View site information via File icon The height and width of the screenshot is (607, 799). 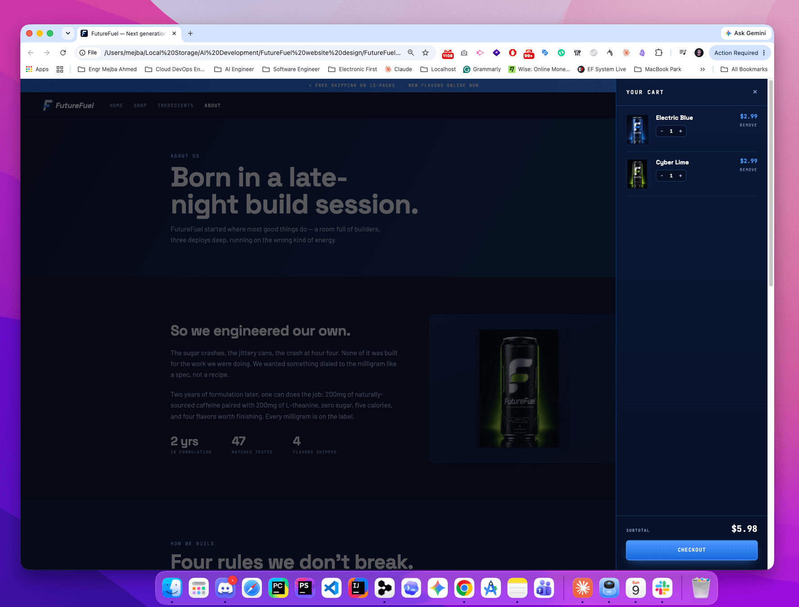88,53
